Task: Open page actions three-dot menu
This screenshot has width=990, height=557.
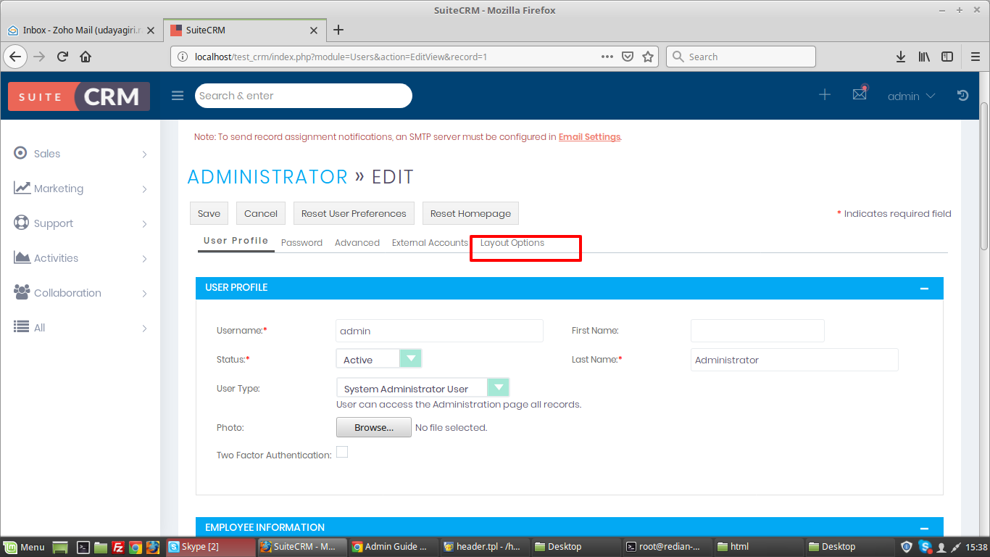Action: [608, 57]
